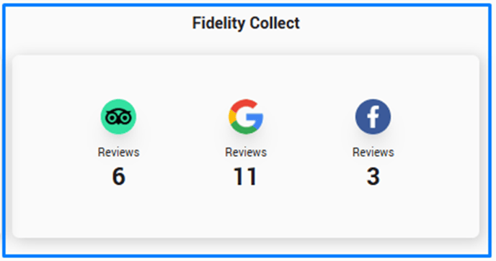
Task: Click the blue segment of Google G
Action: [256, 121]
